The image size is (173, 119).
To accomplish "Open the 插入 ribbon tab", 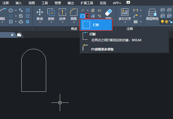I will [19, 3].
